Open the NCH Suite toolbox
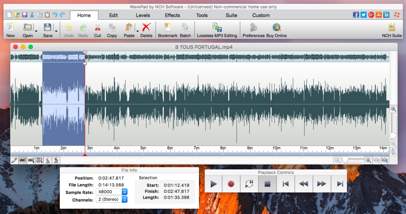This screenshot has height=214, width=406. 392,30
